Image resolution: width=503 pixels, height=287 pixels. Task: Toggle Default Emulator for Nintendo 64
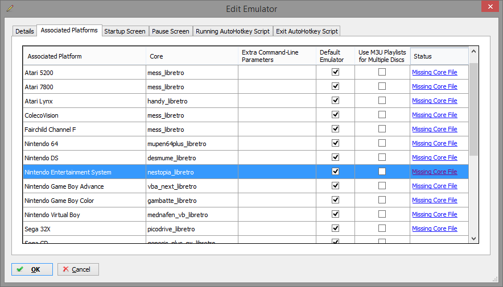335,143
